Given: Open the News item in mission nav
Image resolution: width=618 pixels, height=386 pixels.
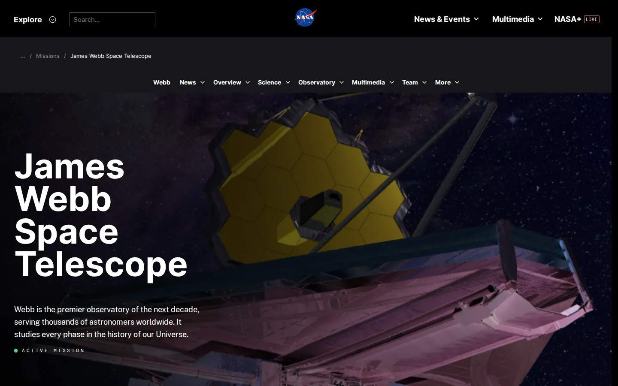Looking at the screenshot, I should coord(188,82).
